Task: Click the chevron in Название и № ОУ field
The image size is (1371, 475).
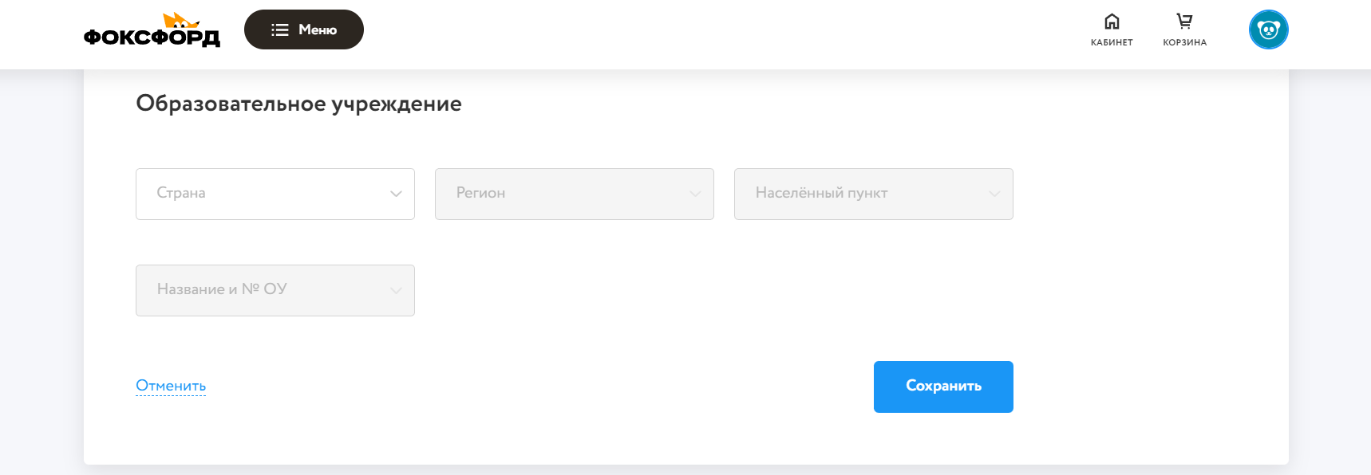Action: pos(396,290)
